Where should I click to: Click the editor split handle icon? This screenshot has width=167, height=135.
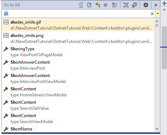click(164, 3)
